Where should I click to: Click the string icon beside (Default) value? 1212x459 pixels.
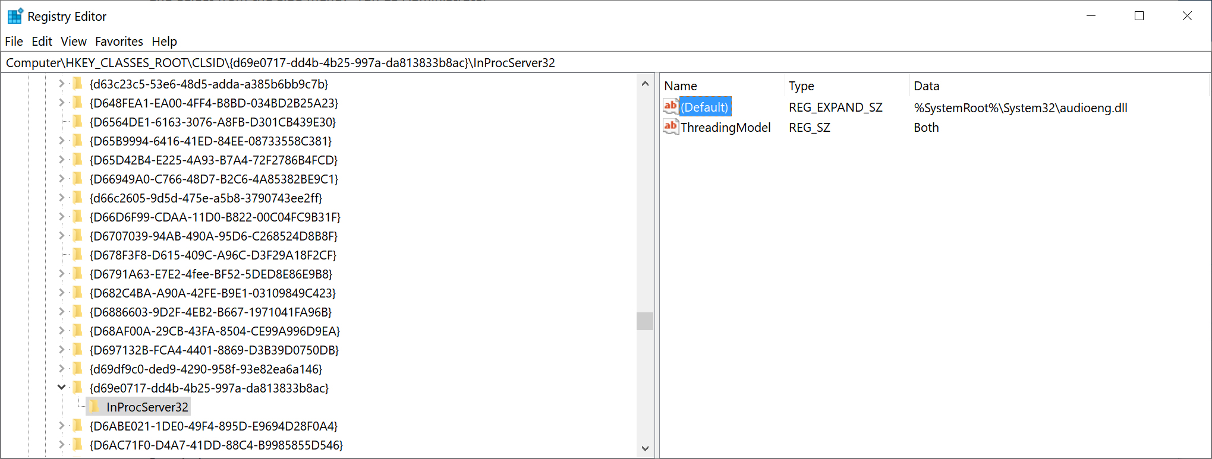pyautogui.click(x=670, y=107)
